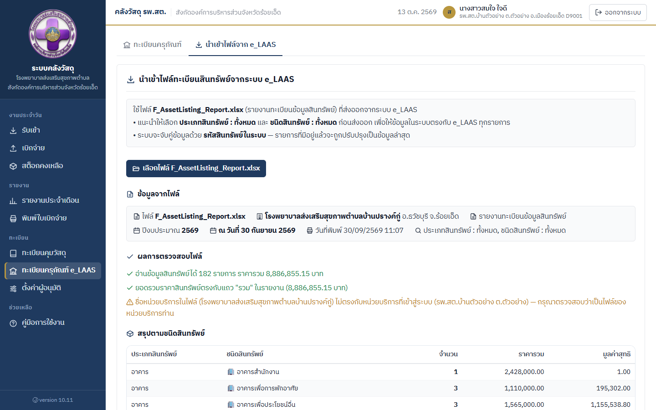Screen dimensions: 656x410
Task: Click the 195,302.00 net value cell
Action: 613,389
